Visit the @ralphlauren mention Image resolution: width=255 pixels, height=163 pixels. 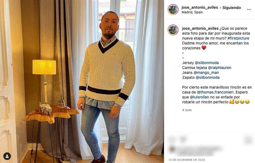(x=220, y=68)
